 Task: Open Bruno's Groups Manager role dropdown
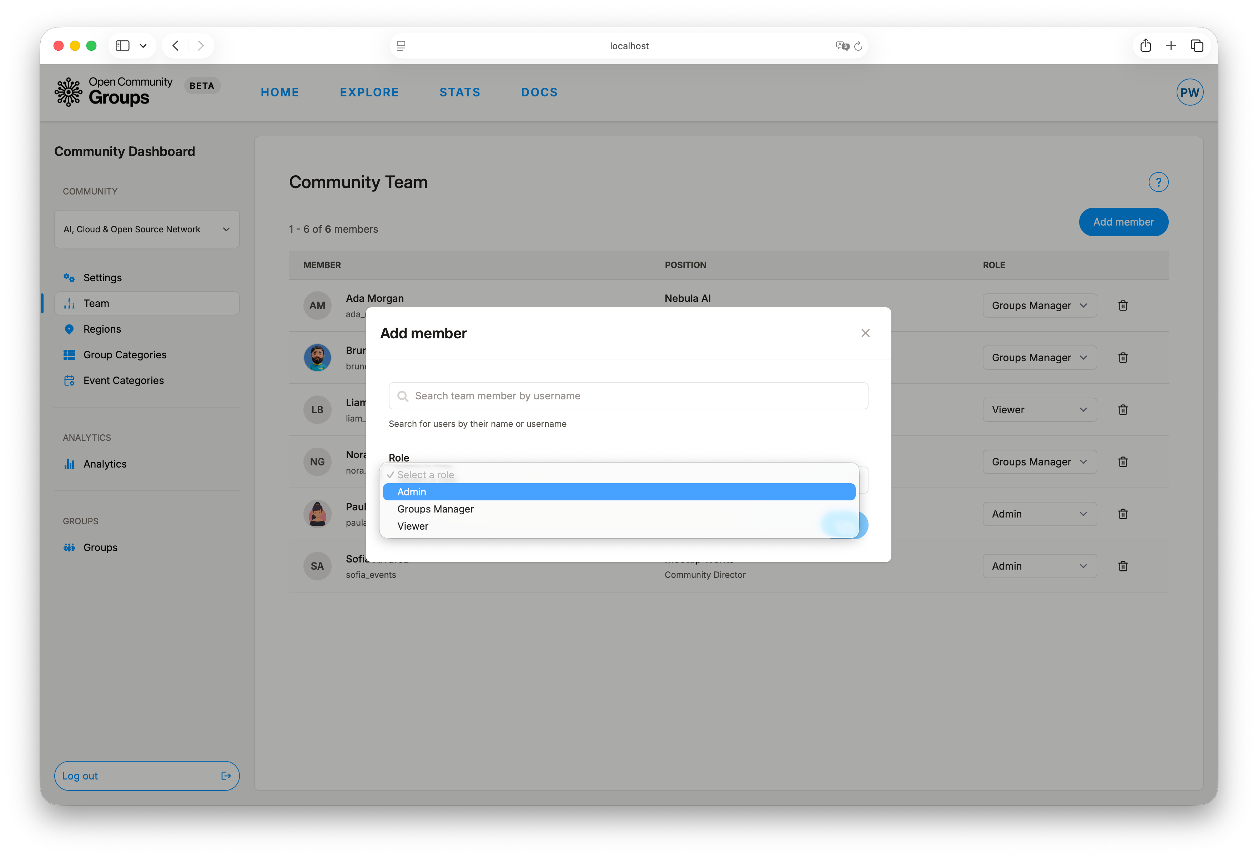click(x=1039, y=358)
